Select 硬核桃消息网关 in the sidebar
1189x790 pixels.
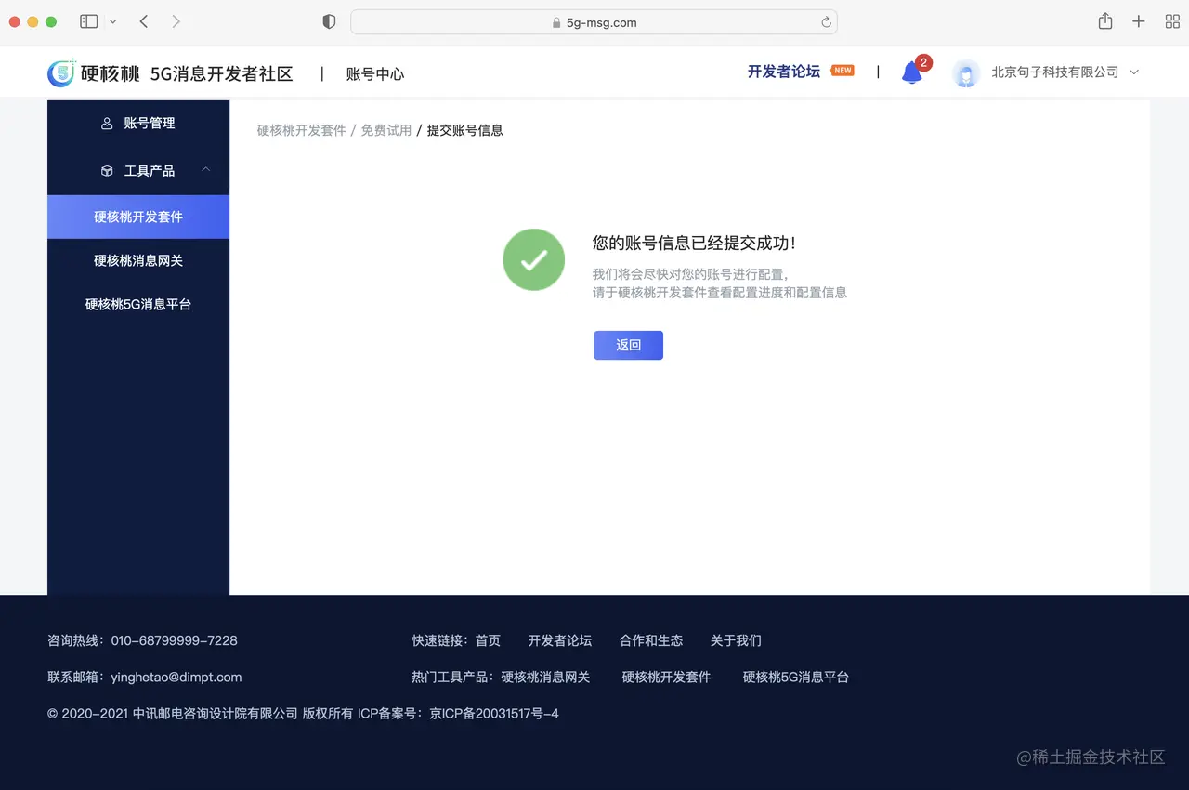coord(138,260)
